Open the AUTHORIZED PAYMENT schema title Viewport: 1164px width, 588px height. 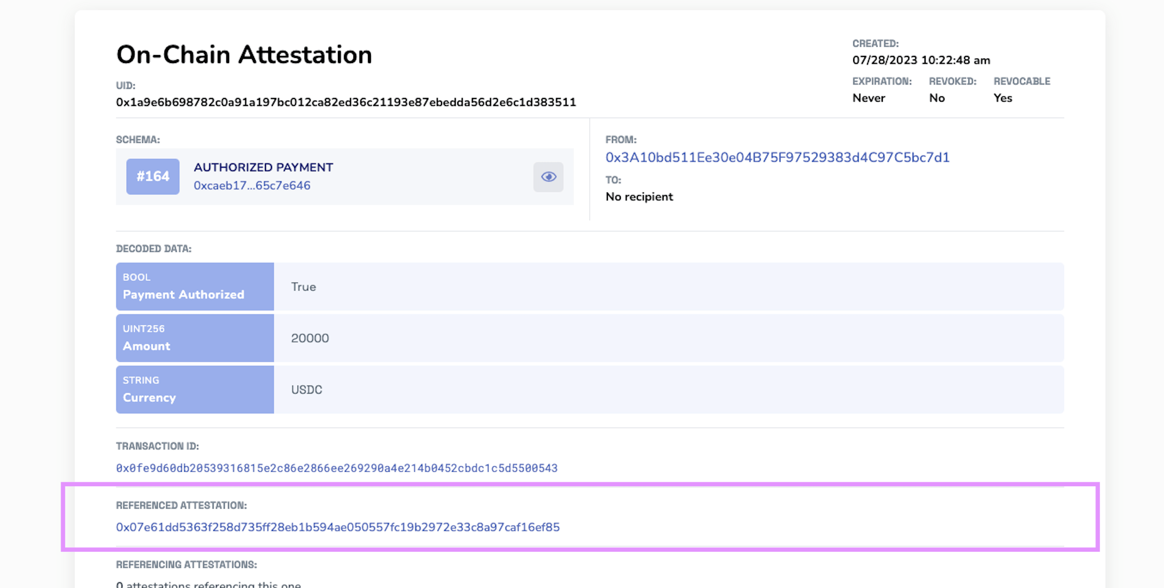[263, 167]
